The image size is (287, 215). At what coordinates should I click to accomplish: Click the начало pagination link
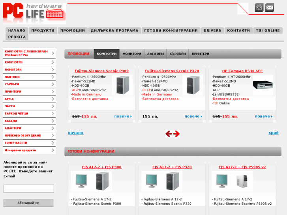(75, 133)
